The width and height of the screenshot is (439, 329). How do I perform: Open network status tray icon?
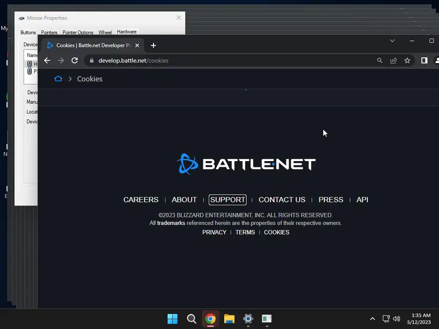point(386,319)
